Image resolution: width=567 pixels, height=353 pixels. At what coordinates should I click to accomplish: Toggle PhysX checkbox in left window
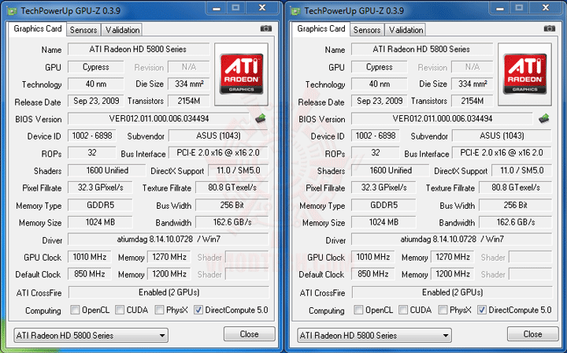pos(159,310)
